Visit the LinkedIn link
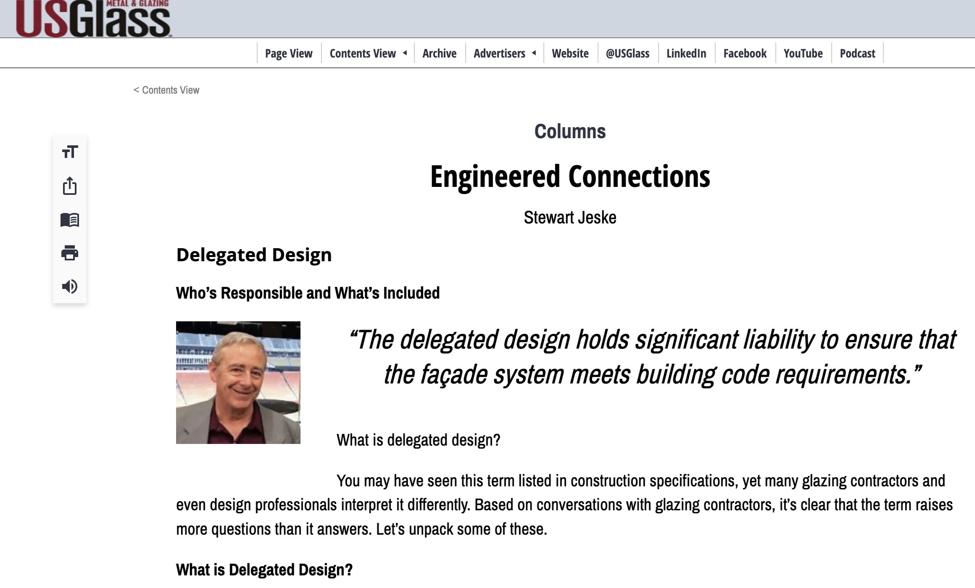This screenshot has height=588, width=975. (x=686, y=53)
